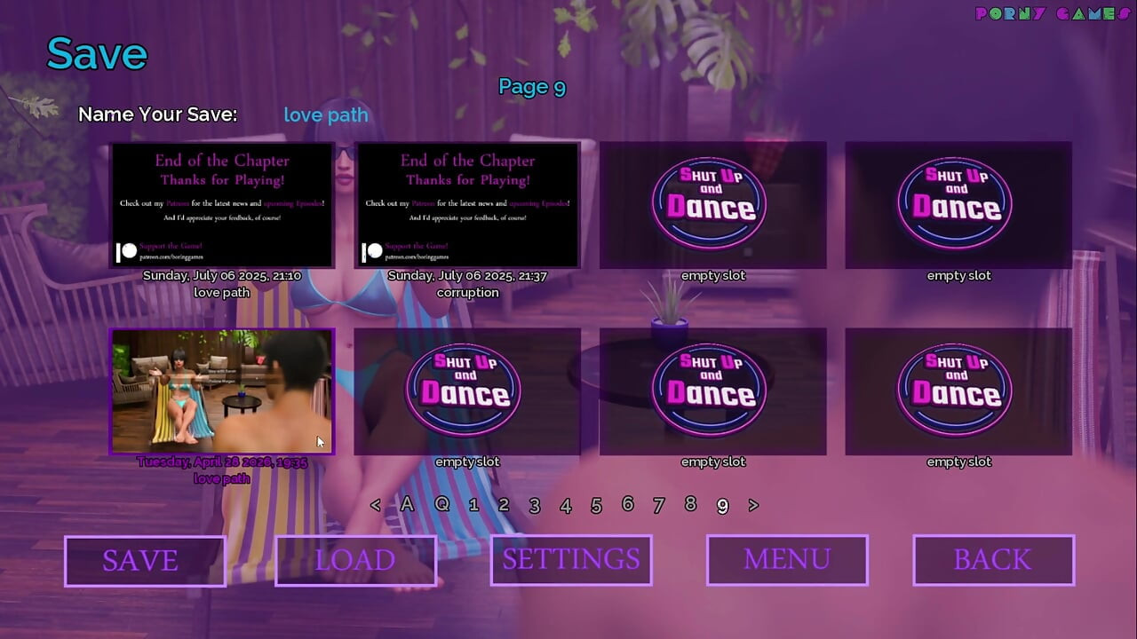
Task: Pick the top-right empty save slot
Action: click(x=958, y=205)
